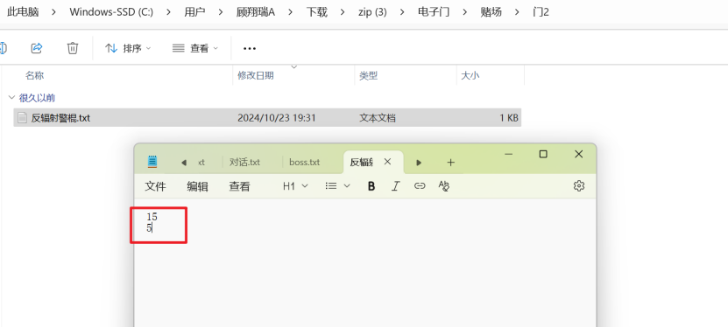Open the 编辑 menu in Notepad
This screenshot has height=327, width=728.
tap(197, 186)
